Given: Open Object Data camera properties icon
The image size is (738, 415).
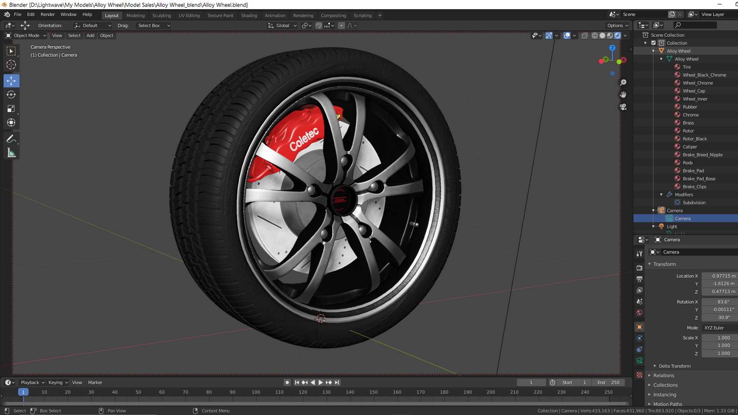Looking at the screenshot, I should pyautogui.click(x=639, y=360).
